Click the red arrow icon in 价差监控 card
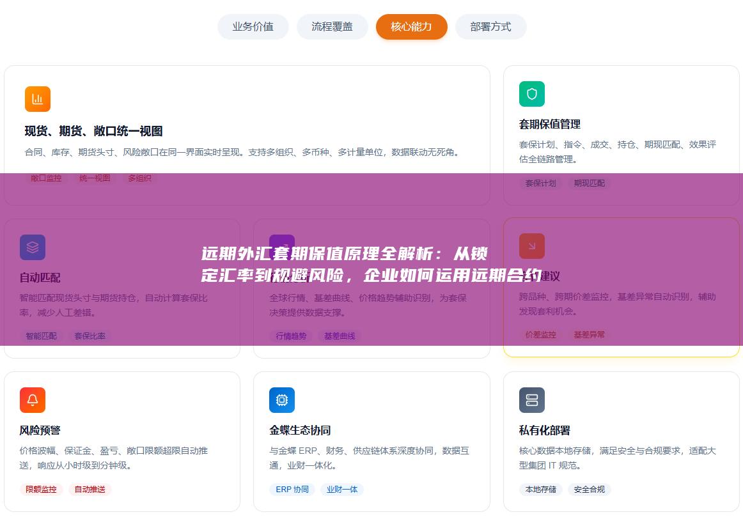This screenshot has height=519, width=743. 531,246
